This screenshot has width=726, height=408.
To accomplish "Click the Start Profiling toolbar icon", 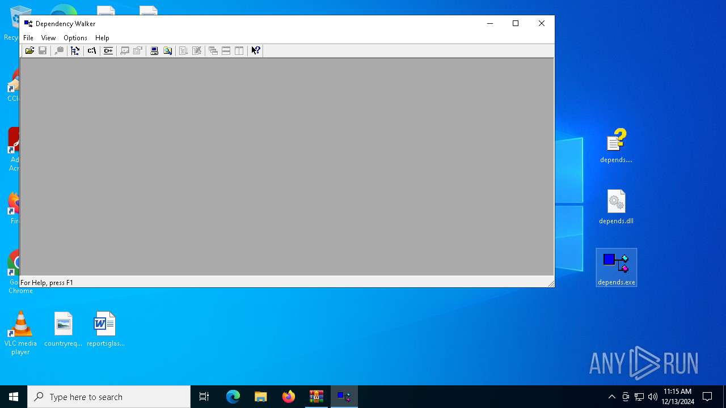I will coord(183,50).
